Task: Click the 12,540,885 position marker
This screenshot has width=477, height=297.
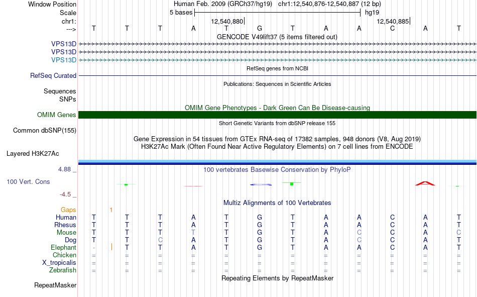Action: [x=393, y=21]
